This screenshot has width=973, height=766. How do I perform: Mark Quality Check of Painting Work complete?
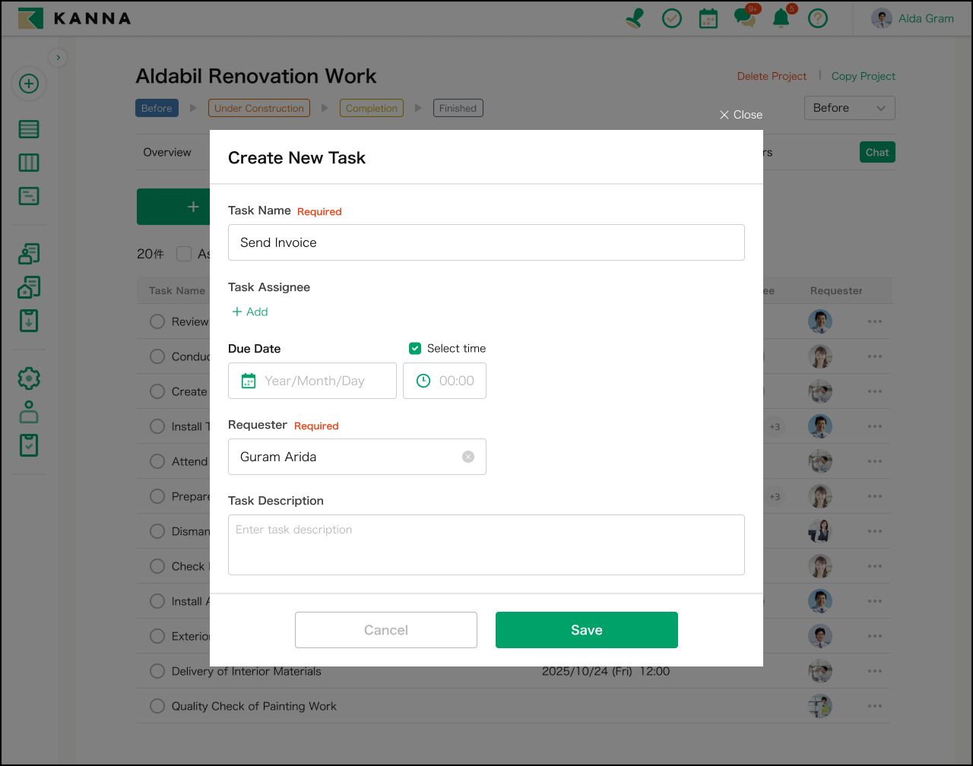157,706
